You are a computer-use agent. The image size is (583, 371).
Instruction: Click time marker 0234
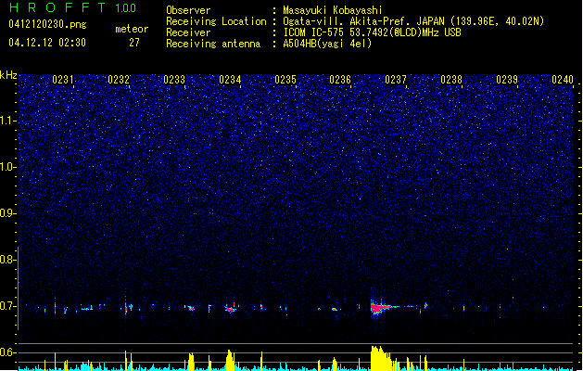pyautogui.click(x=230, y=80)
